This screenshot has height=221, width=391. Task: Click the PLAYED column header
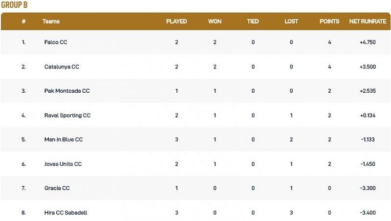[x=176, y=21]
